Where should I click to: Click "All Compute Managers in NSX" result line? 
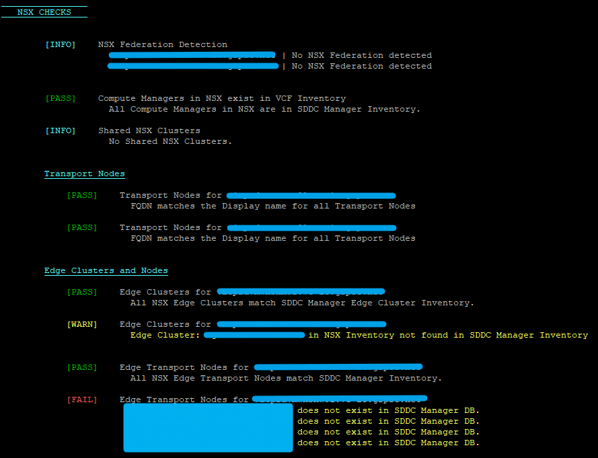pyautogui.click(x=264, y=109)
